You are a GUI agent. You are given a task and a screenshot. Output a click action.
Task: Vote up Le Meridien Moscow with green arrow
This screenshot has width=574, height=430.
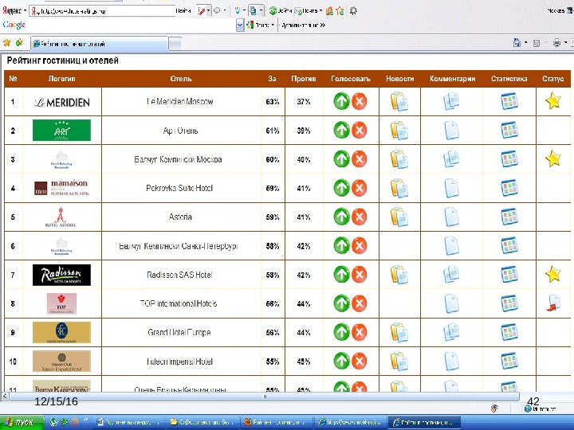341,101
